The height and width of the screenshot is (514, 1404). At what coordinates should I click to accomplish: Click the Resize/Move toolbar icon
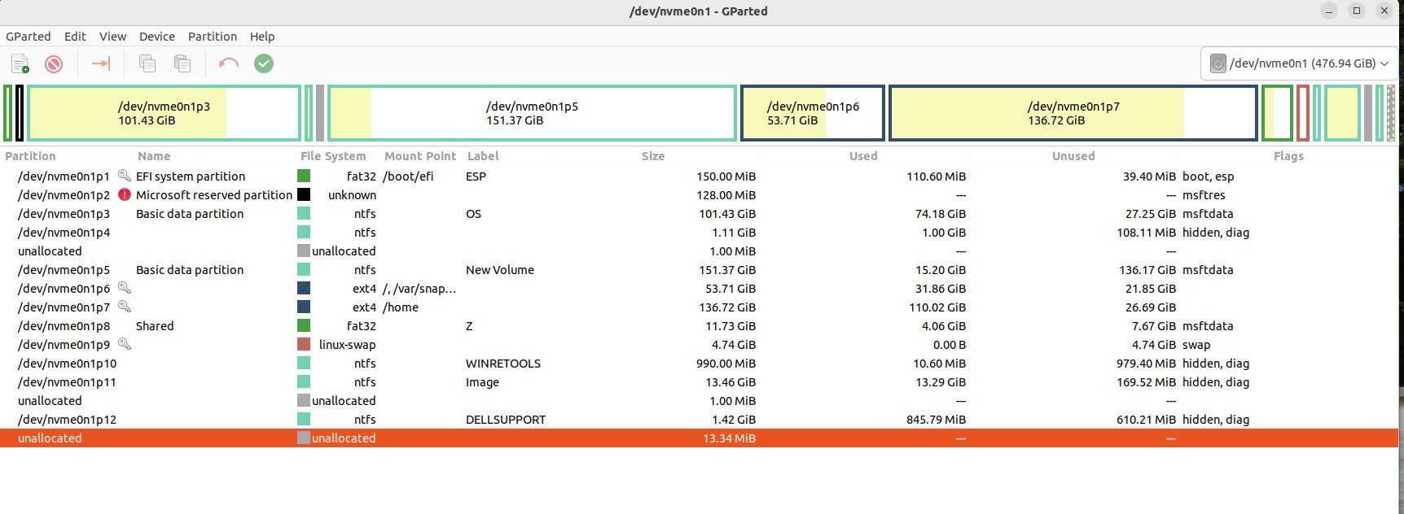[x=101, y=63]
